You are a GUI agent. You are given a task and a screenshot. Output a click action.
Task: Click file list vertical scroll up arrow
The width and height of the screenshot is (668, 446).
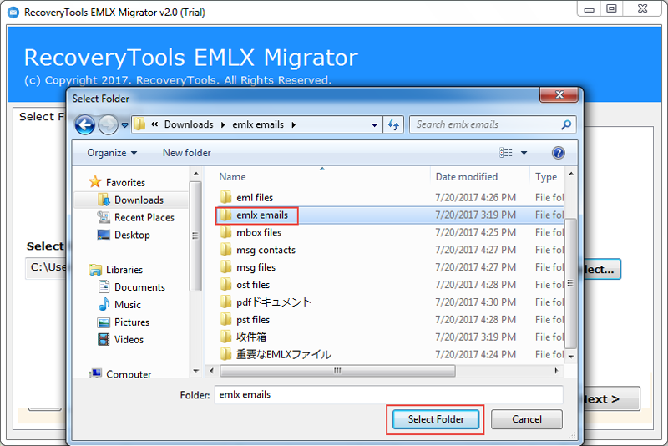571,174
